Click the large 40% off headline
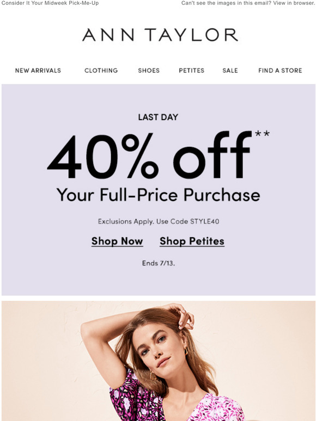Viewport: 316px width, 421px height. click(149, 155)
